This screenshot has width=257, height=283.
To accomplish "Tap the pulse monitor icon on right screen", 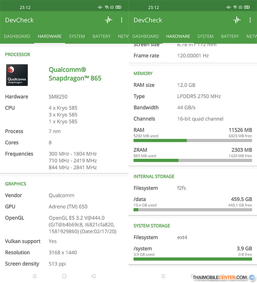I will tap(237, 20).
